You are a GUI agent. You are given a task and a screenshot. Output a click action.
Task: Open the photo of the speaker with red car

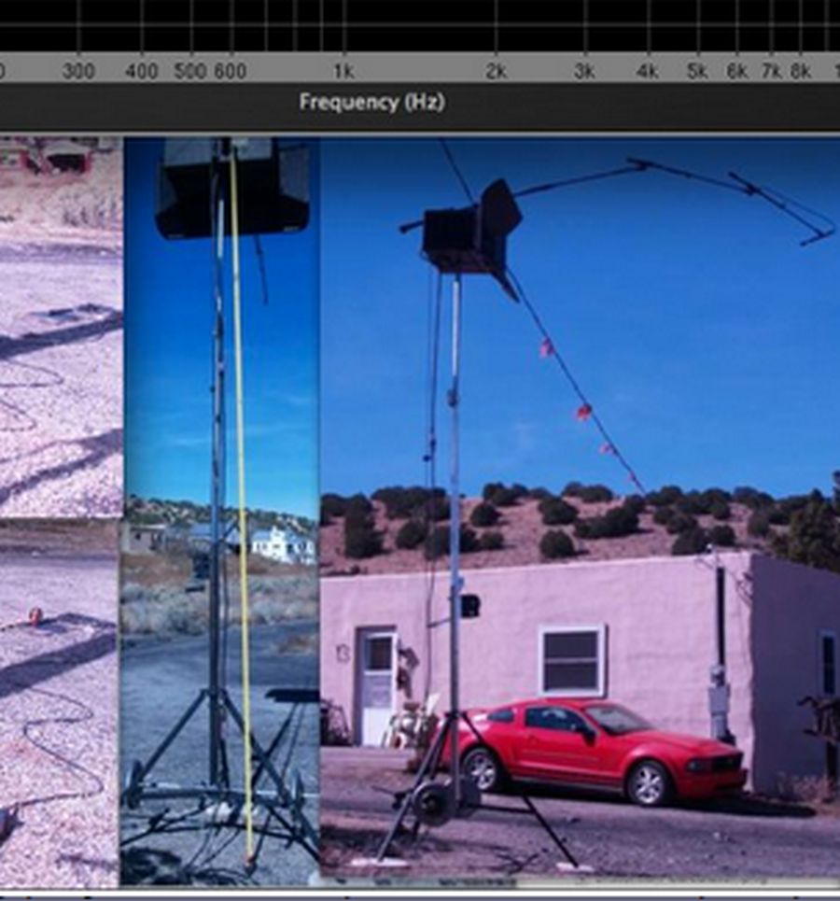[x=580, y=507]
